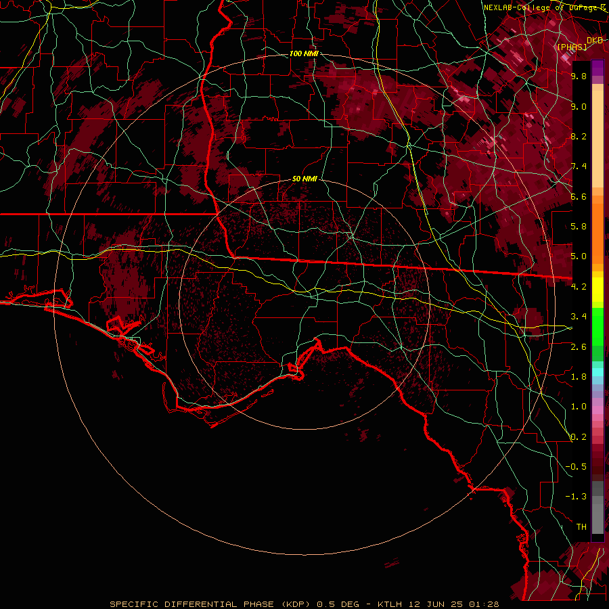
Task: Click the 1.8 value on the color scale
Action: point(579,377)
